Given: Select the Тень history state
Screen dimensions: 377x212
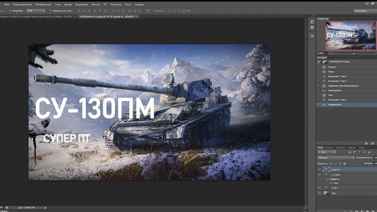Looking at the screenshot, I should click(x=346, y=95).
